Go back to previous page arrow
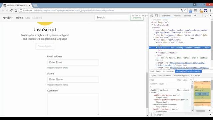 (3, 10)
